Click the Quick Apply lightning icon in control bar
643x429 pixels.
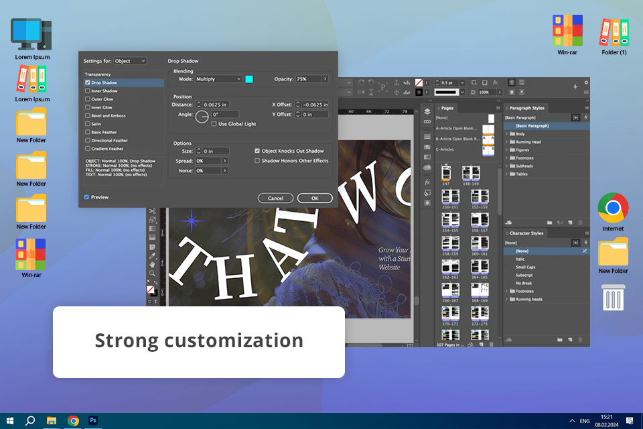(575, 86)
